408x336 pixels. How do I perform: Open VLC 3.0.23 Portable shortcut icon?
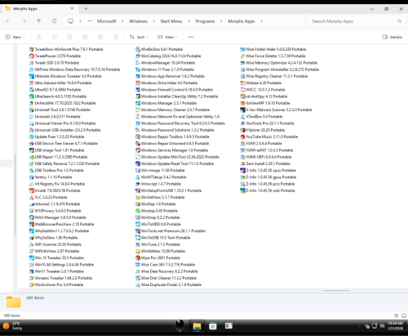click(32, 197)
